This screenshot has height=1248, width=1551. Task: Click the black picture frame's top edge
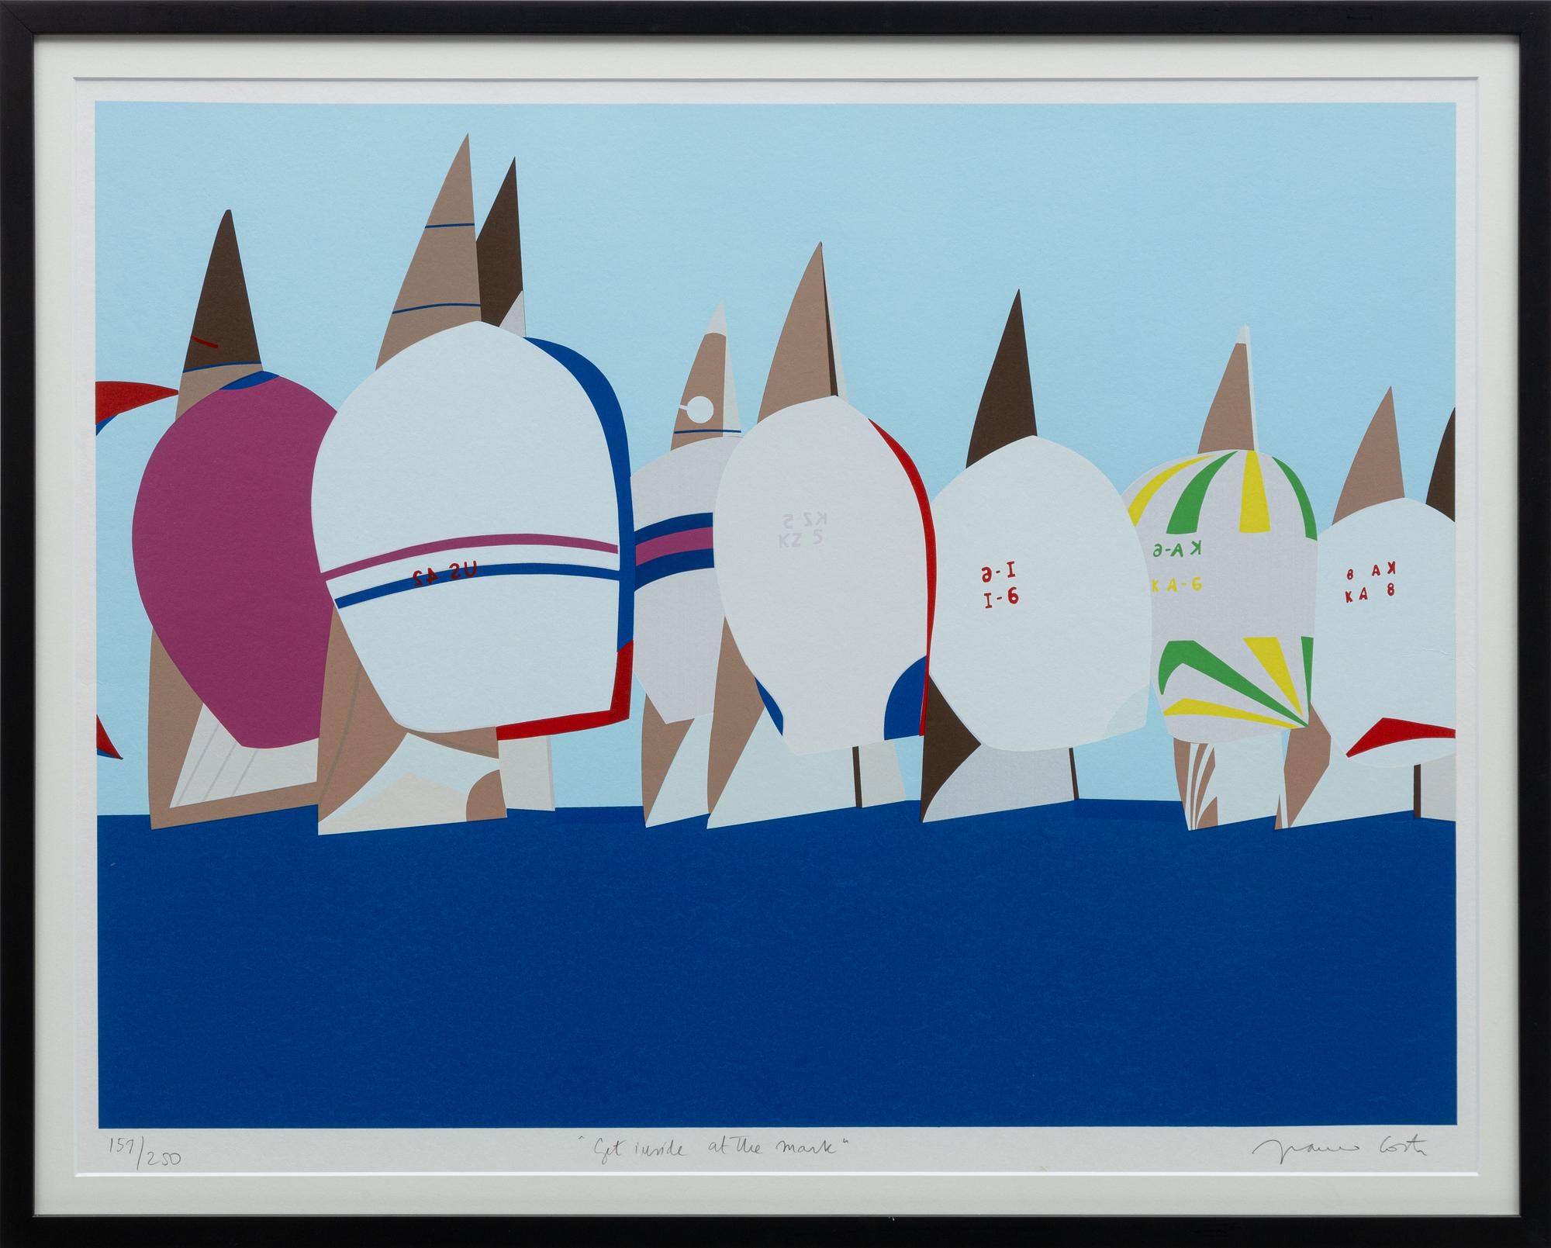(775, 17)
